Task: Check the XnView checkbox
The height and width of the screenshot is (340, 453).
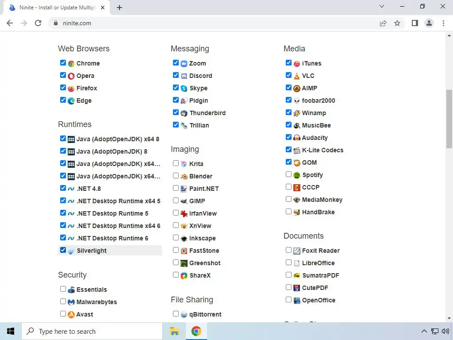Action: point(176,225)
